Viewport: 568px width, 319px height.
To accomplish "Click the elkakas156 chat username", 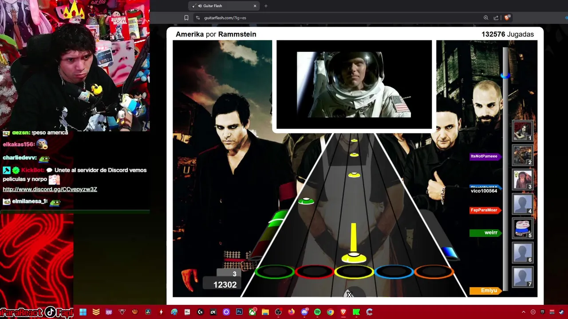I will [18, 144].
